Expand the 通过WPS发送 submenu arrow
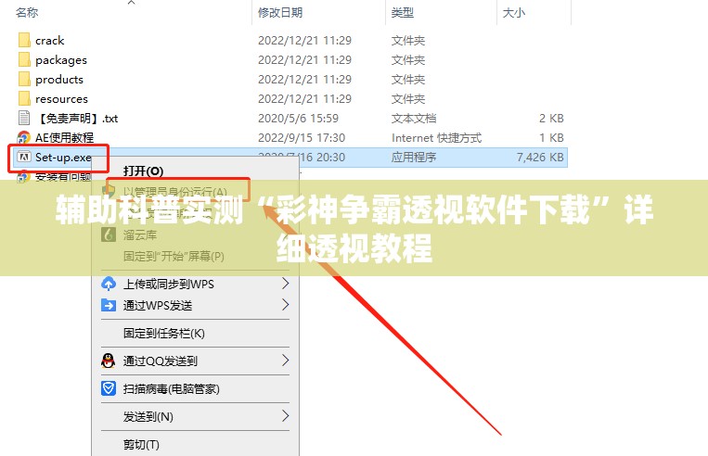The width and height of the screenshot is (708, 456). click(285, 305)
